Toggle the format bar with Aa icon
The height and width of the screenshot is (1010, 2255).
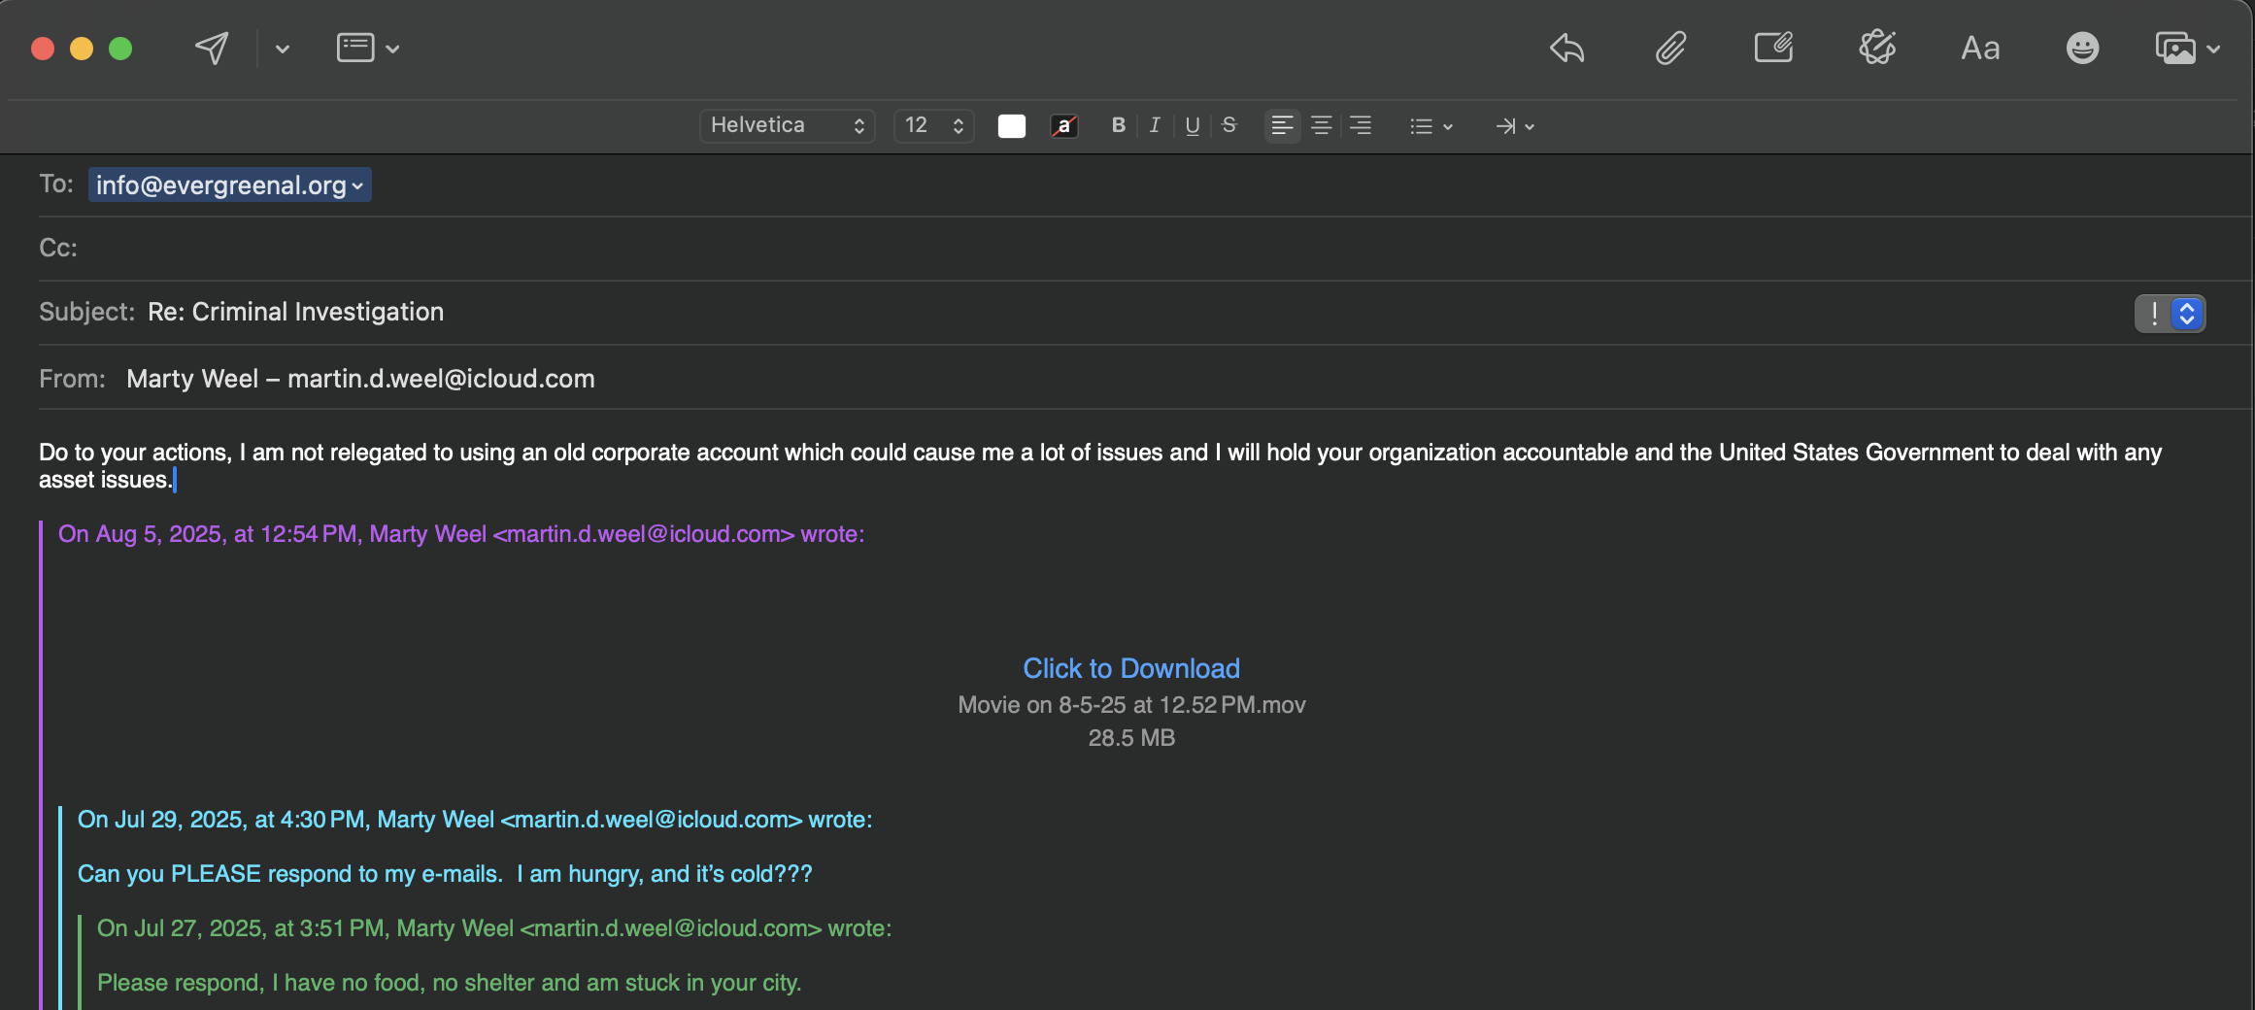(1980, 48)
